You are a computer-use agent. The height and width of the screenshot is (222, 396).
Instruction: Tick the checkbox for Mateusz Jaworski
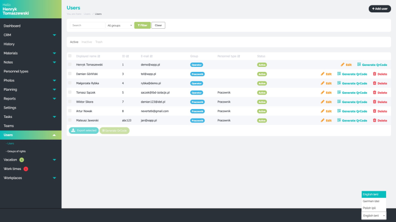click(70, 120)
